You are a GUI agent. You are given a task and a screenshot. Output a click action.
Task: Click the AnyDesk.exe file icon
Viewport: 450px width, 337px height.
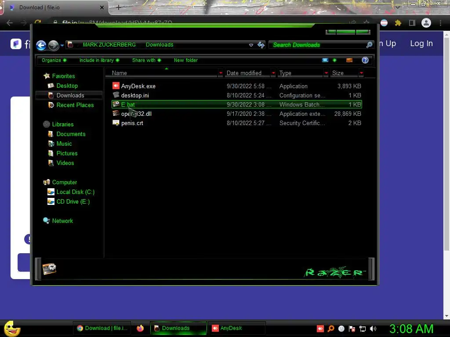click(116, 86)
